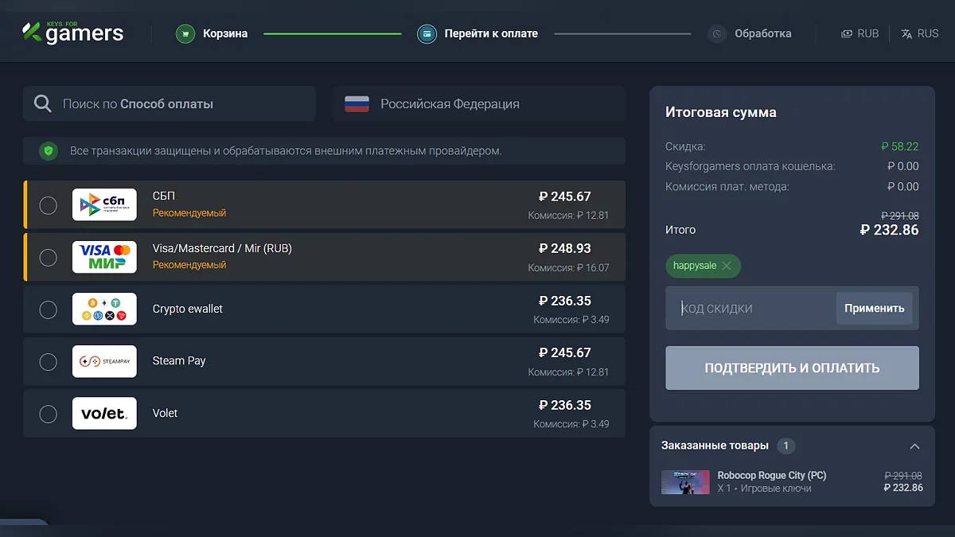955x537 pixels.
Task: Open the Российская Федерация country selector
Action: [478, 104]
